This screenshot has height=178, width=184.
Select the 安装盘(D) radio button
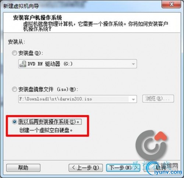[14, 53]
